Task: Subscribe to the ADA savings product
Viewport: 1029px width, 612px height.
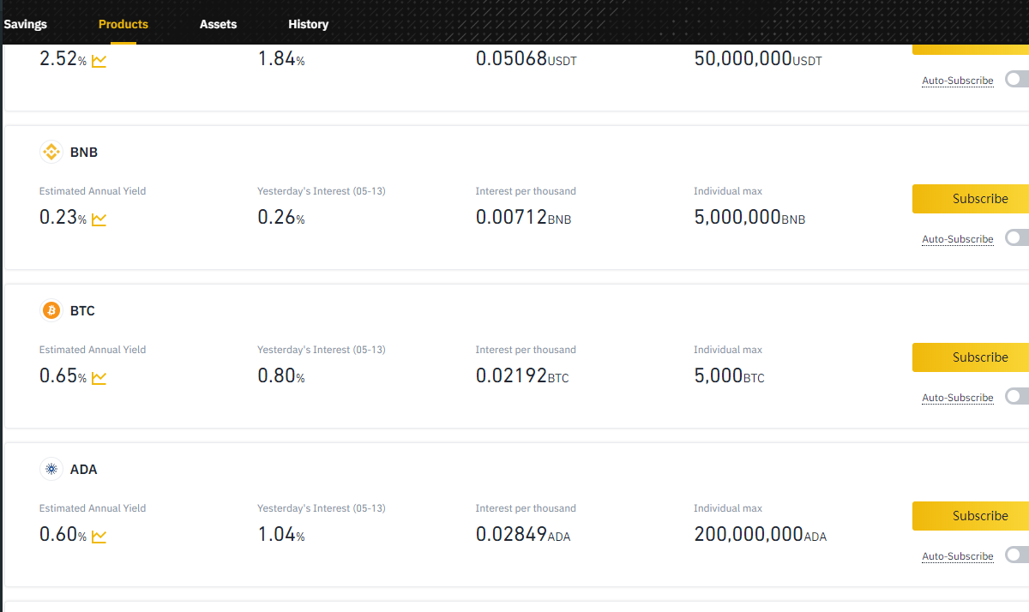Action: 971,516
